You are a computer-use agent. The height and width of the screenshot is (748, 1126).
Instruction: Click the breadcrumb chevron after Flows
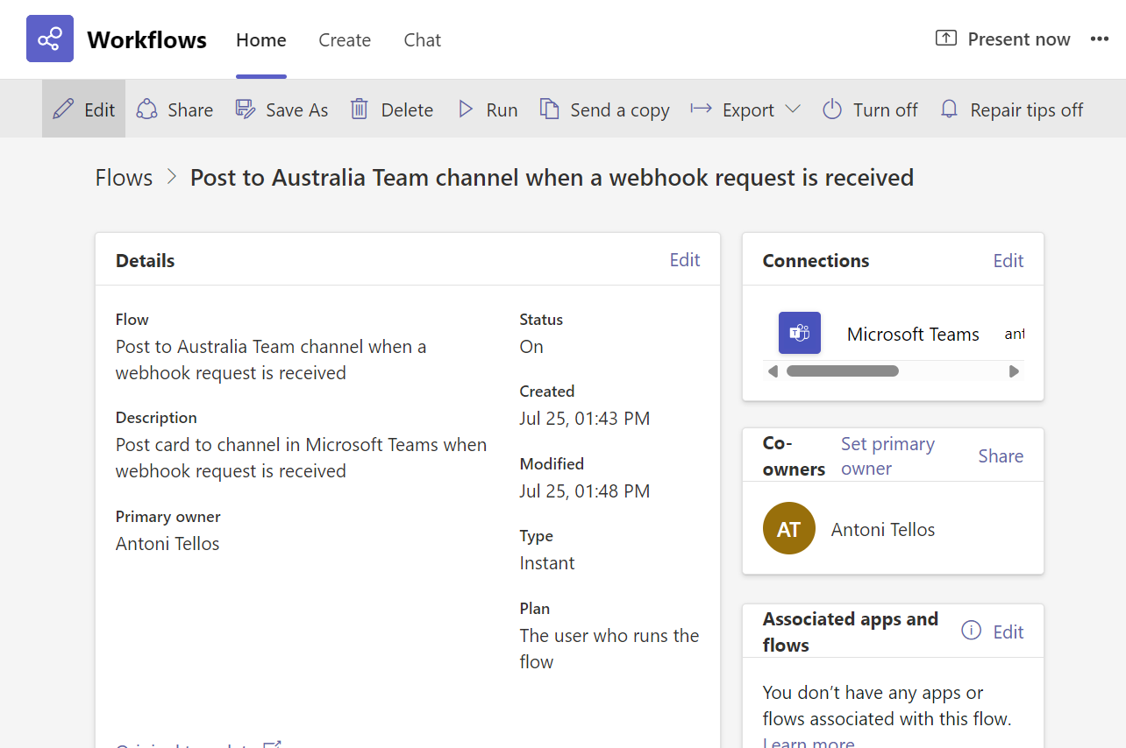(x=172, y=177)
